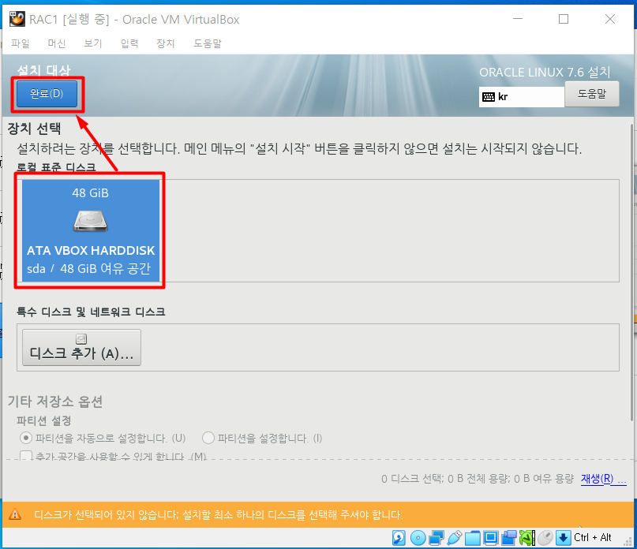
Task: Open shared folders status icon
Action: (473, 539)
